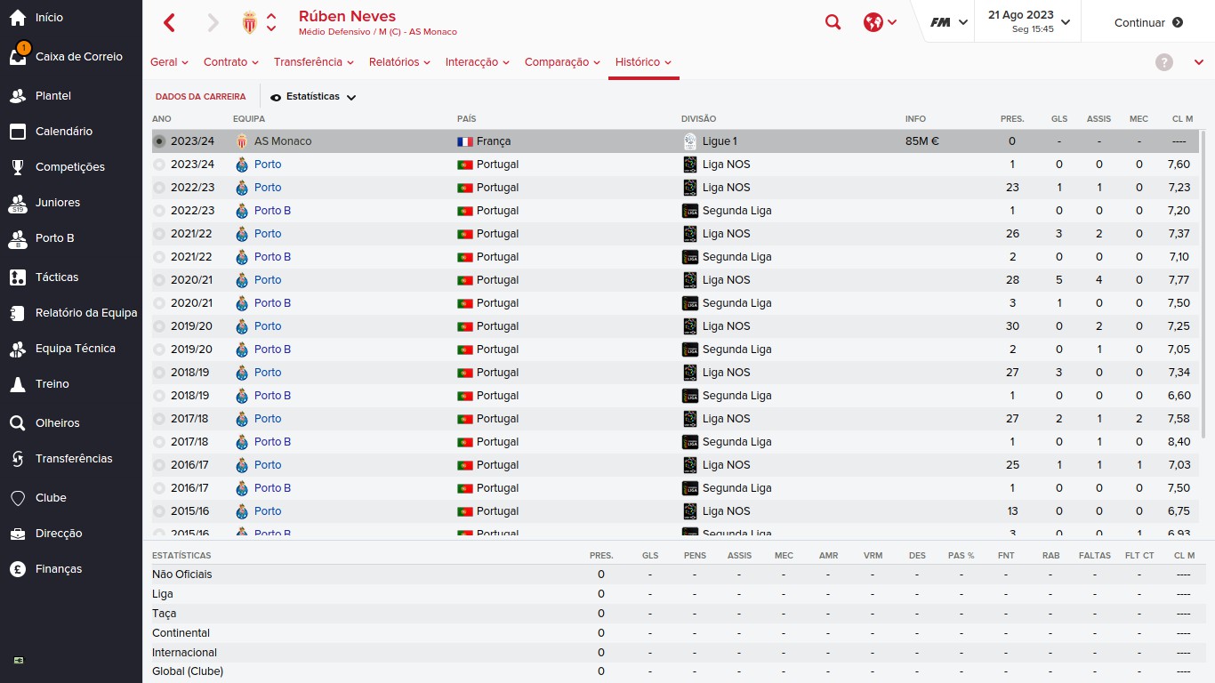Open the Treino cone icon
The image size is (1215, 683).
click(18, 384)
